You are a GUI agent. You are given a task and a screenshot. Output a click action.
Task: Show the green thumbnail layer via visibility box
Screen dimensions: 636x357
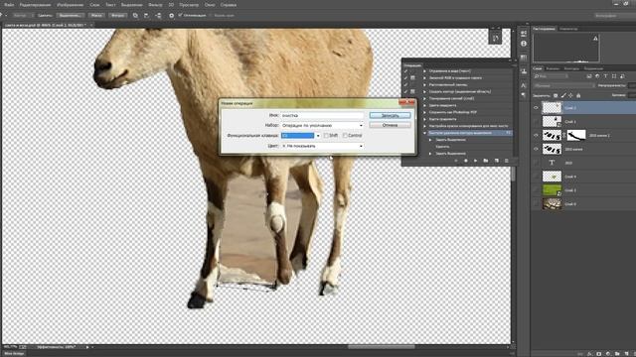(x=536, y=189)
